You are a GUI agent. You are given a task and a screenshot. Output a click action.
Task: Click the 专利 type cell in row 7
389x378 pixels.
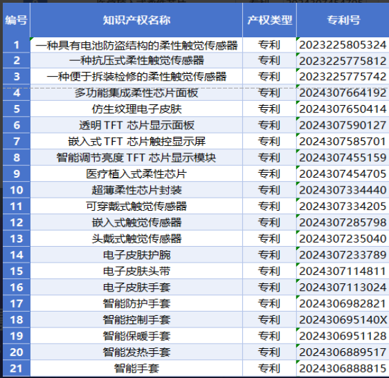click(x=269, y=142)
